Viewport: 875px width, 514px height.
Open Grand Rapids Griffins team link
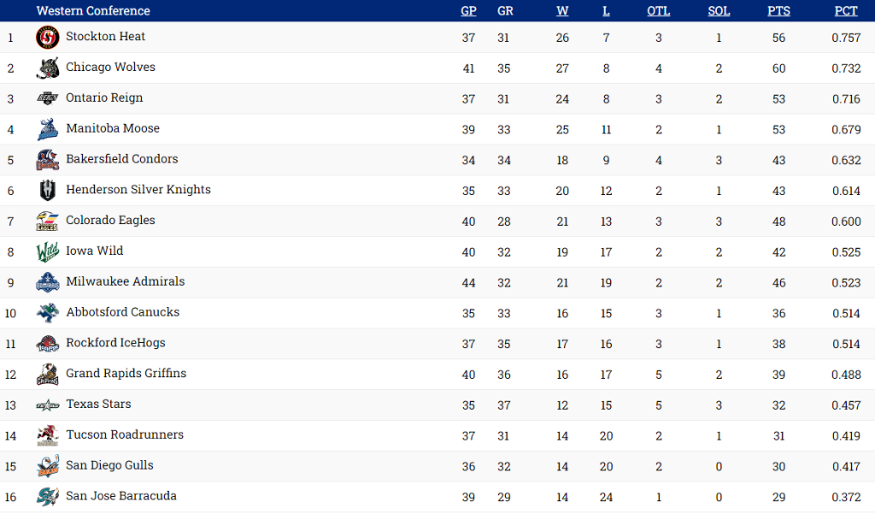point(126,374)
